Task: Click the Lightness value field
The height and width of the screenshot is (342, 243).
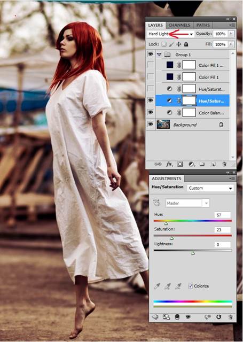Action: [223, 245]
